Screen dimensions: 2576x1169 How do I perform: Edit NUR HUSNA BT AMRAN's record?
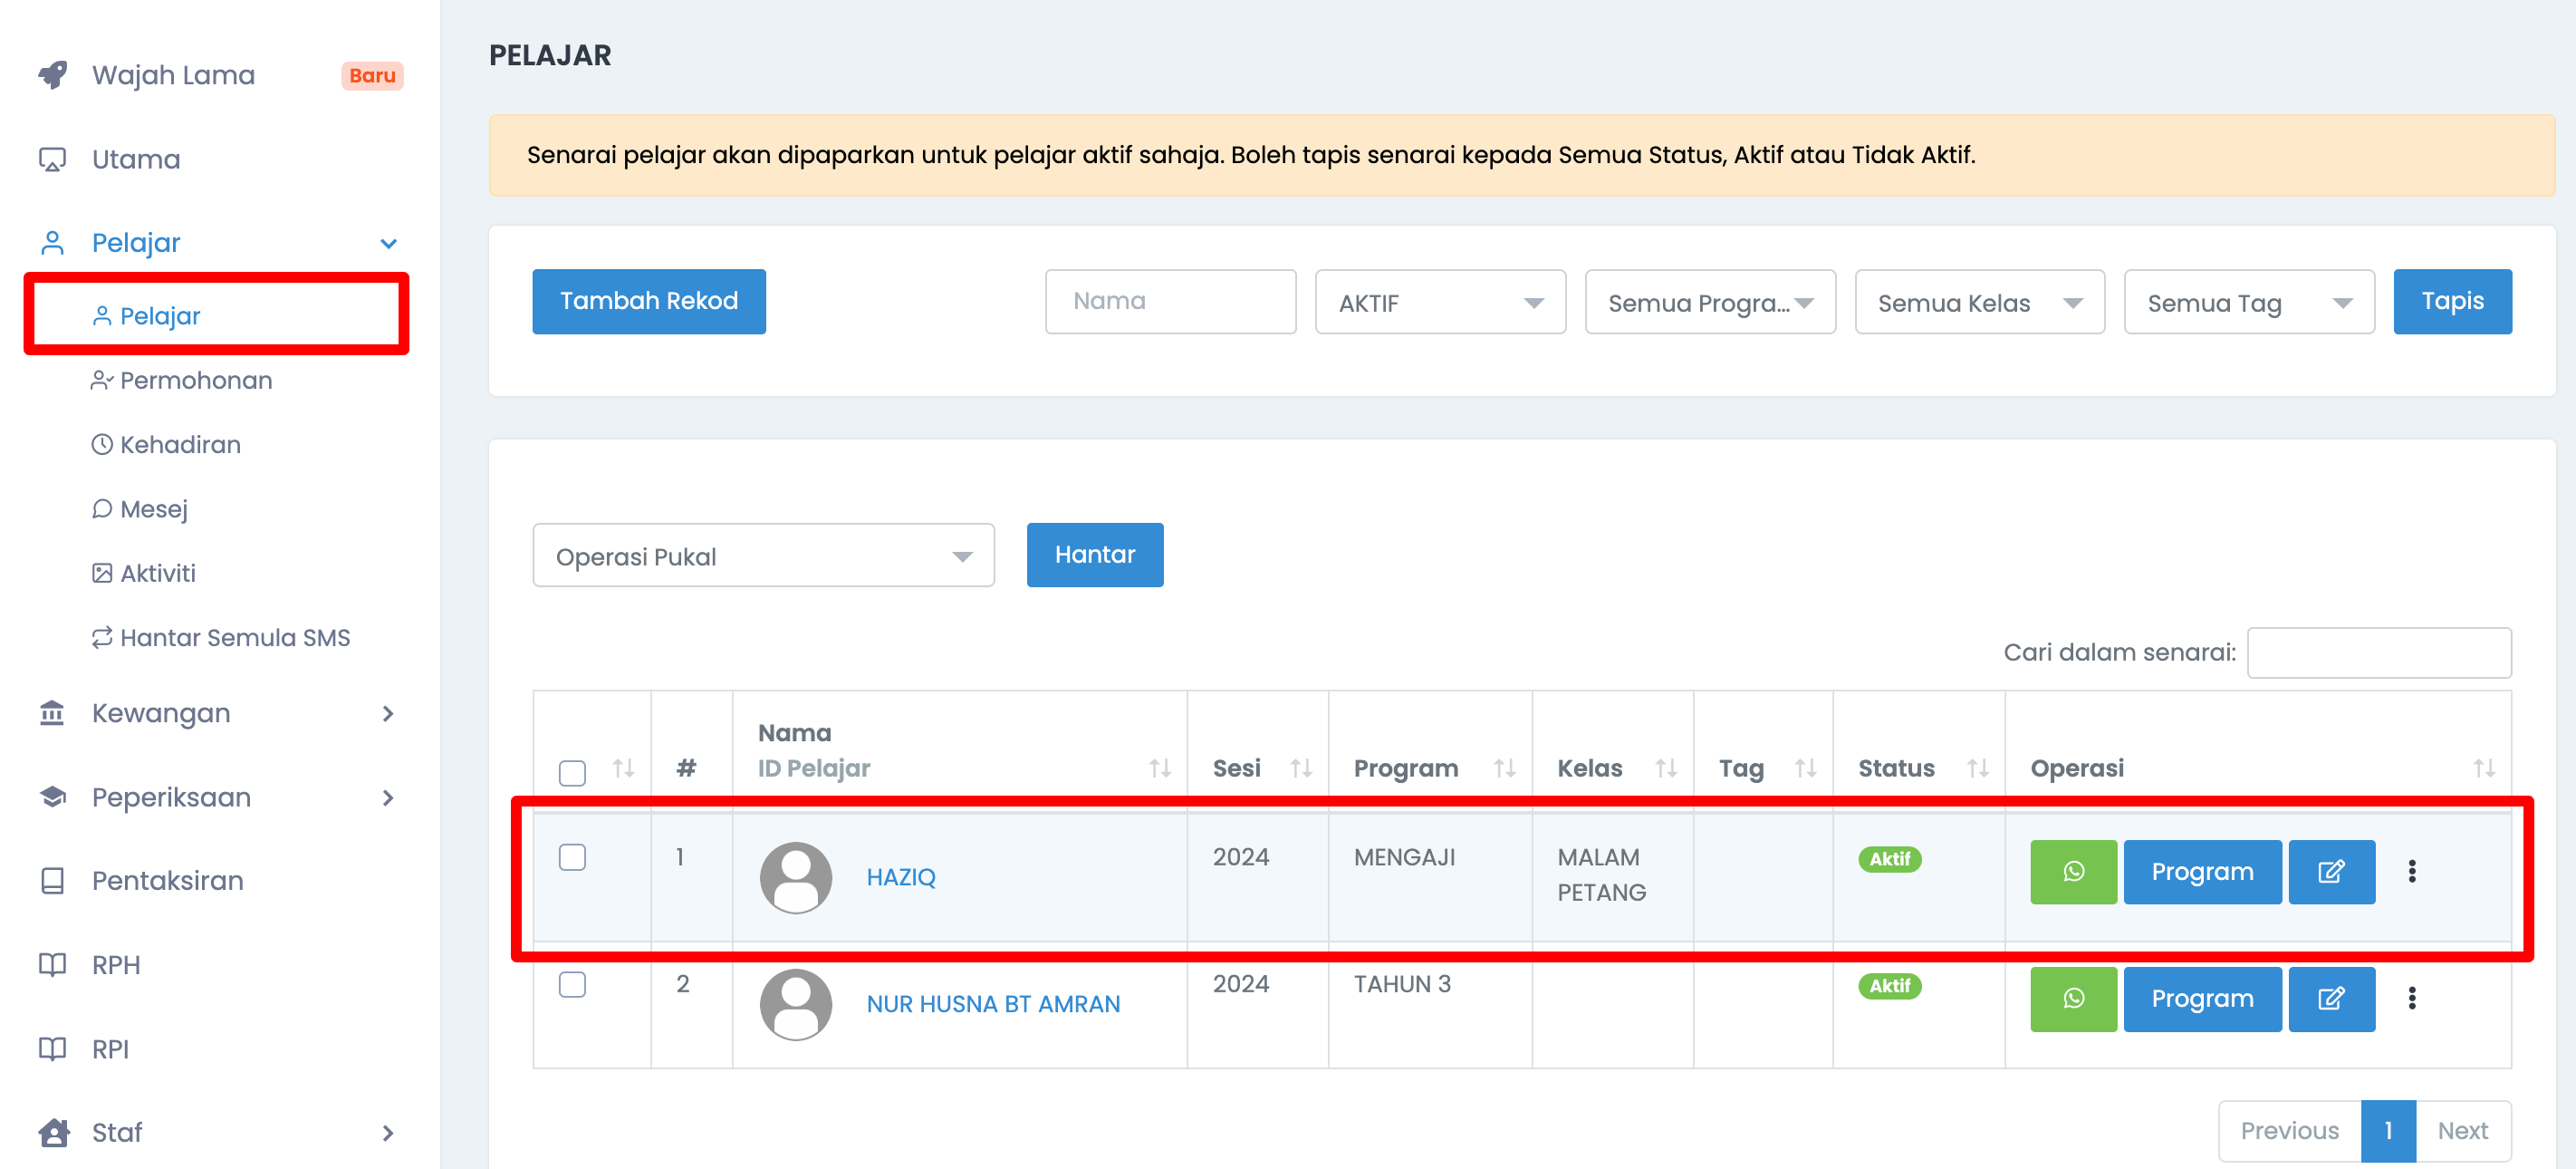(x=2331, y=999)
